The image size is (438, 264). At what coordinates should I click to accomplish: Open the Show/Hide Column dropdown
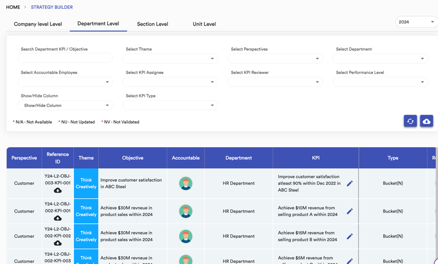(65, 105)
